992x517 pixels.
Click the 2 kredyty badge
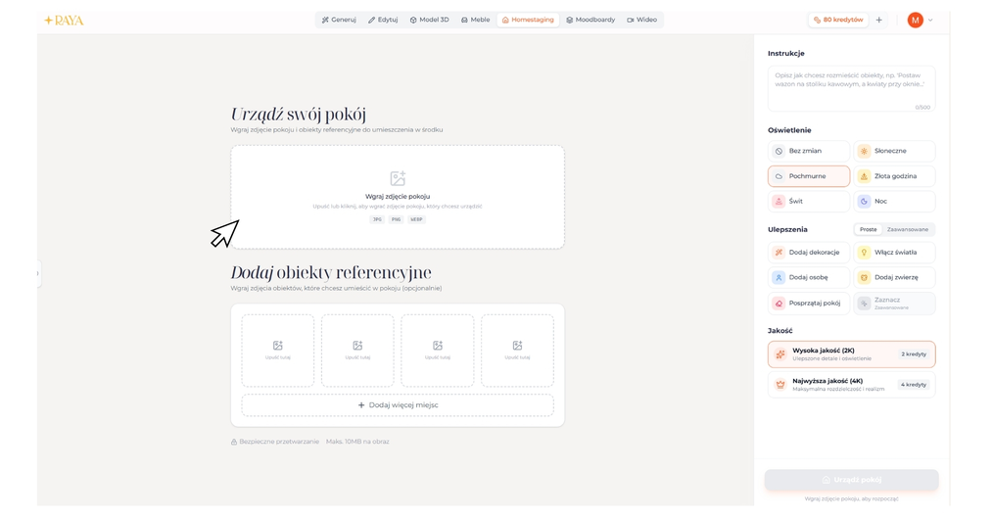[914, 354]
